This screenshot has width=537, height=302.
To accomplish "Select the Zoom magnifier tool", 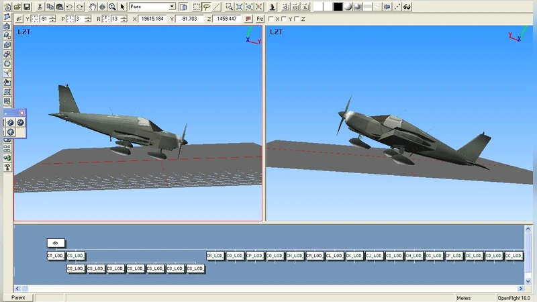I will tap(112, 7).
